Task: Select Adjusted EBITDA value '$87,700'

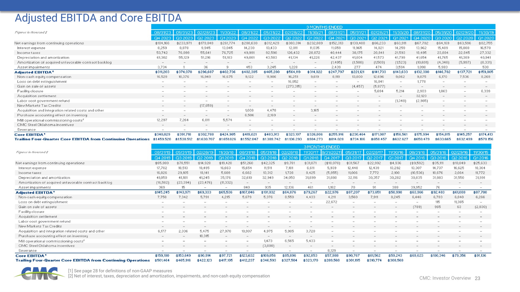Action: (x=480, y=192)
